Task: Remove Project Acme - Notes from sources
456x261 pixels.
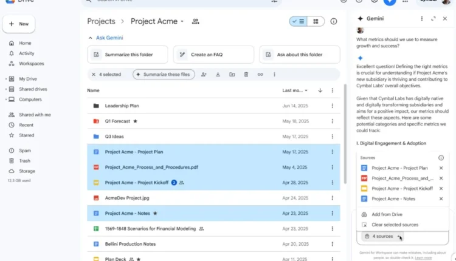Action: pos(441,198)
